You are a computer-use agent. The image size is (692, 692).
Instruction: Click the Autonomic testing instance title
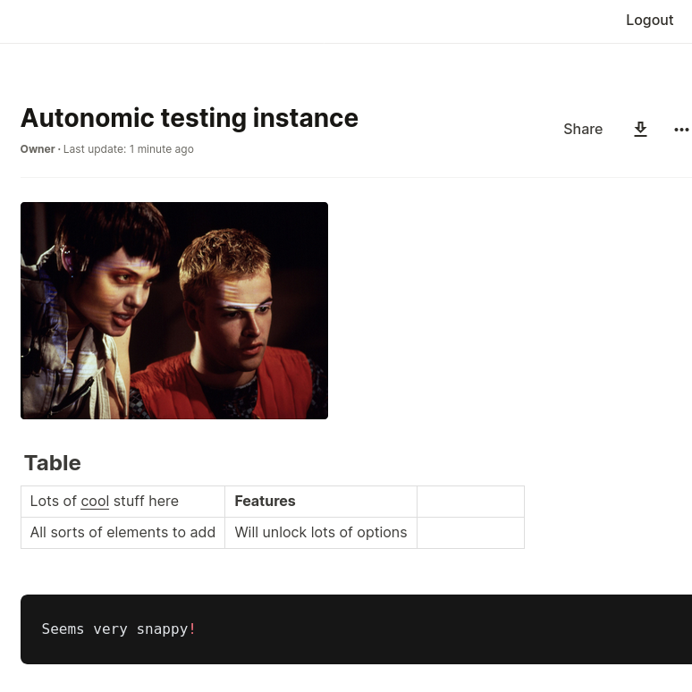190,118
